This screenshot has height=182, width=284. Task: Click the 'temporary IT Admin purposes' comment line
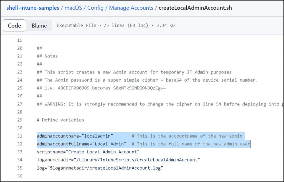coord(134,72)
